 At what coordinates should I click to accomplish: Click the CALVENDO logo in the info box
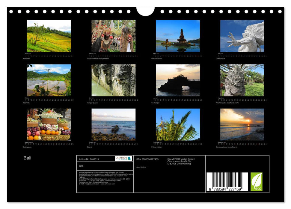point(123,159)
